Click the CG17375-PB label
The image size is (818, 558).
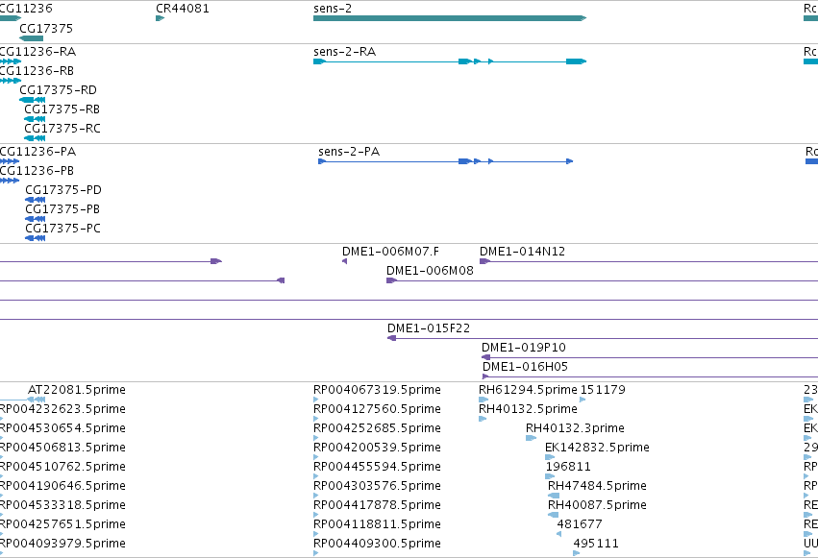coord(62,209)
